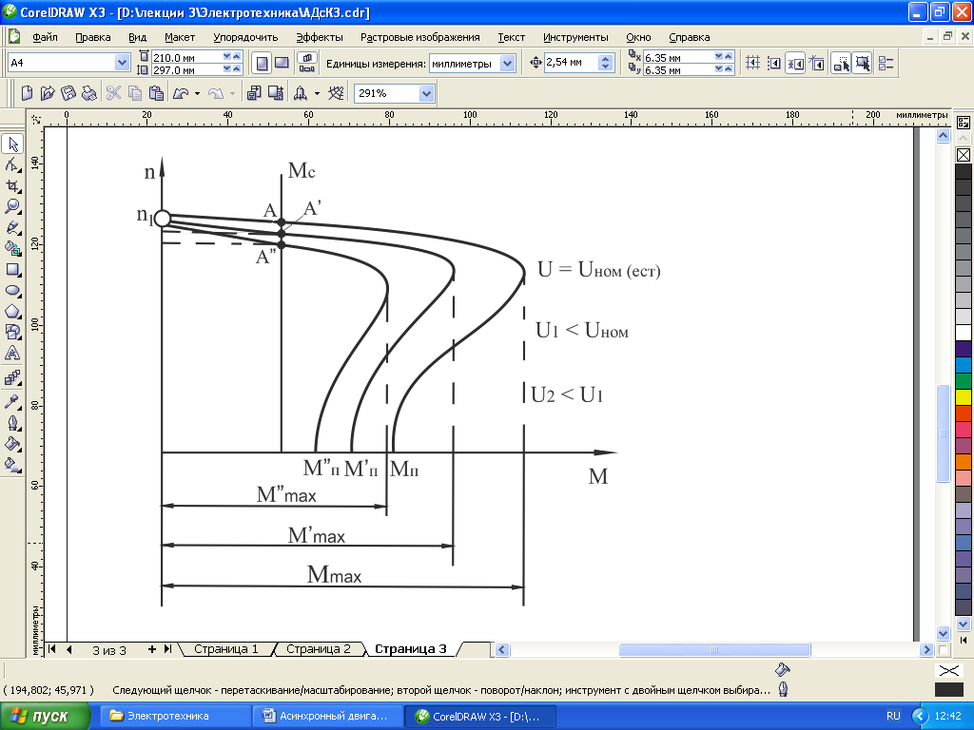974x730 pixels.
Task: Toggle Snap to Grid button
Action: 752,63
